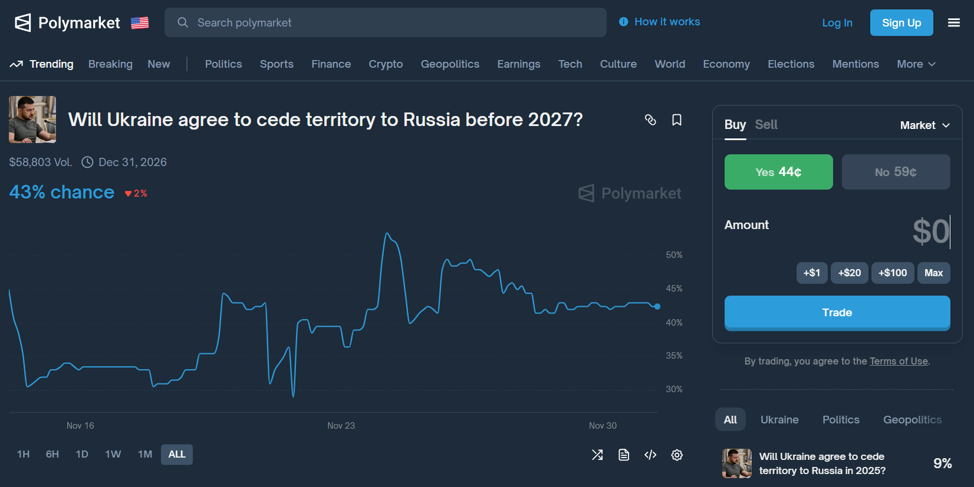Switch to the Sell tab
The image size is (974, 487).
pos(766,125)
